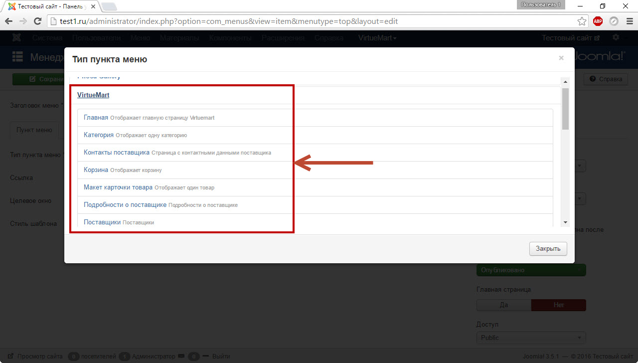
Task: Open the Доступ Public dropdown
Action: point(531,338)
